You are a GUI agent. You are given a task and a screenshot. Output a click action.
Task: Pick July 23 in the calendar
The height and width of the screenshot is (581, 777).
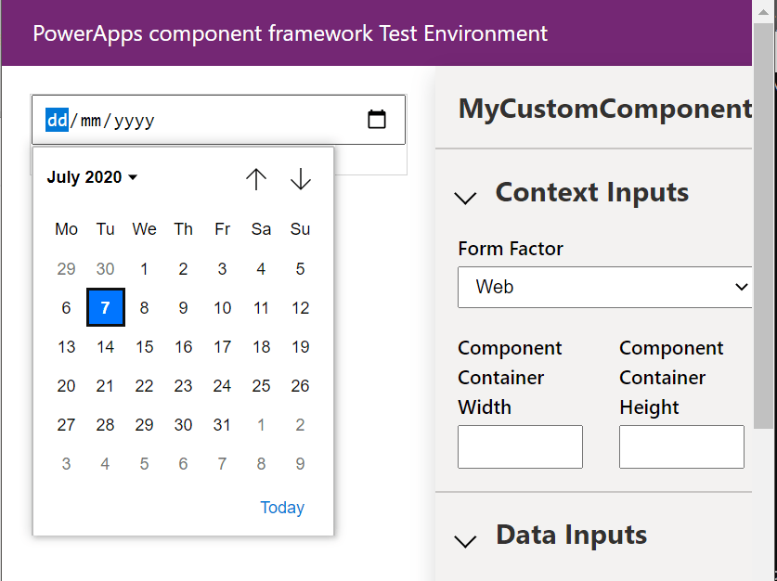point(184,385)
